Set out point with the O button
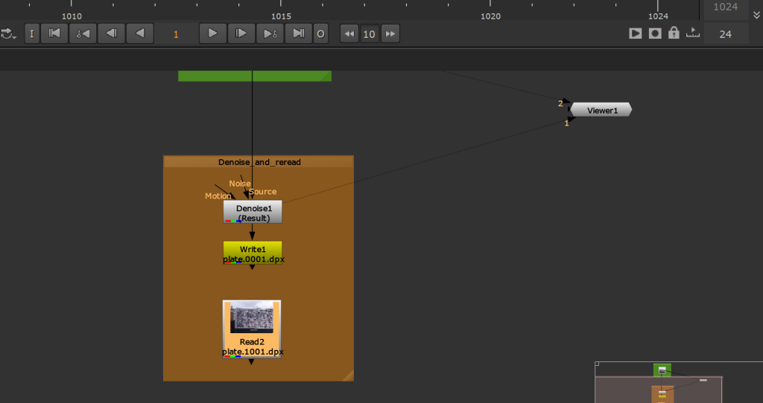 pyautogui.click(x=320, y=33)
